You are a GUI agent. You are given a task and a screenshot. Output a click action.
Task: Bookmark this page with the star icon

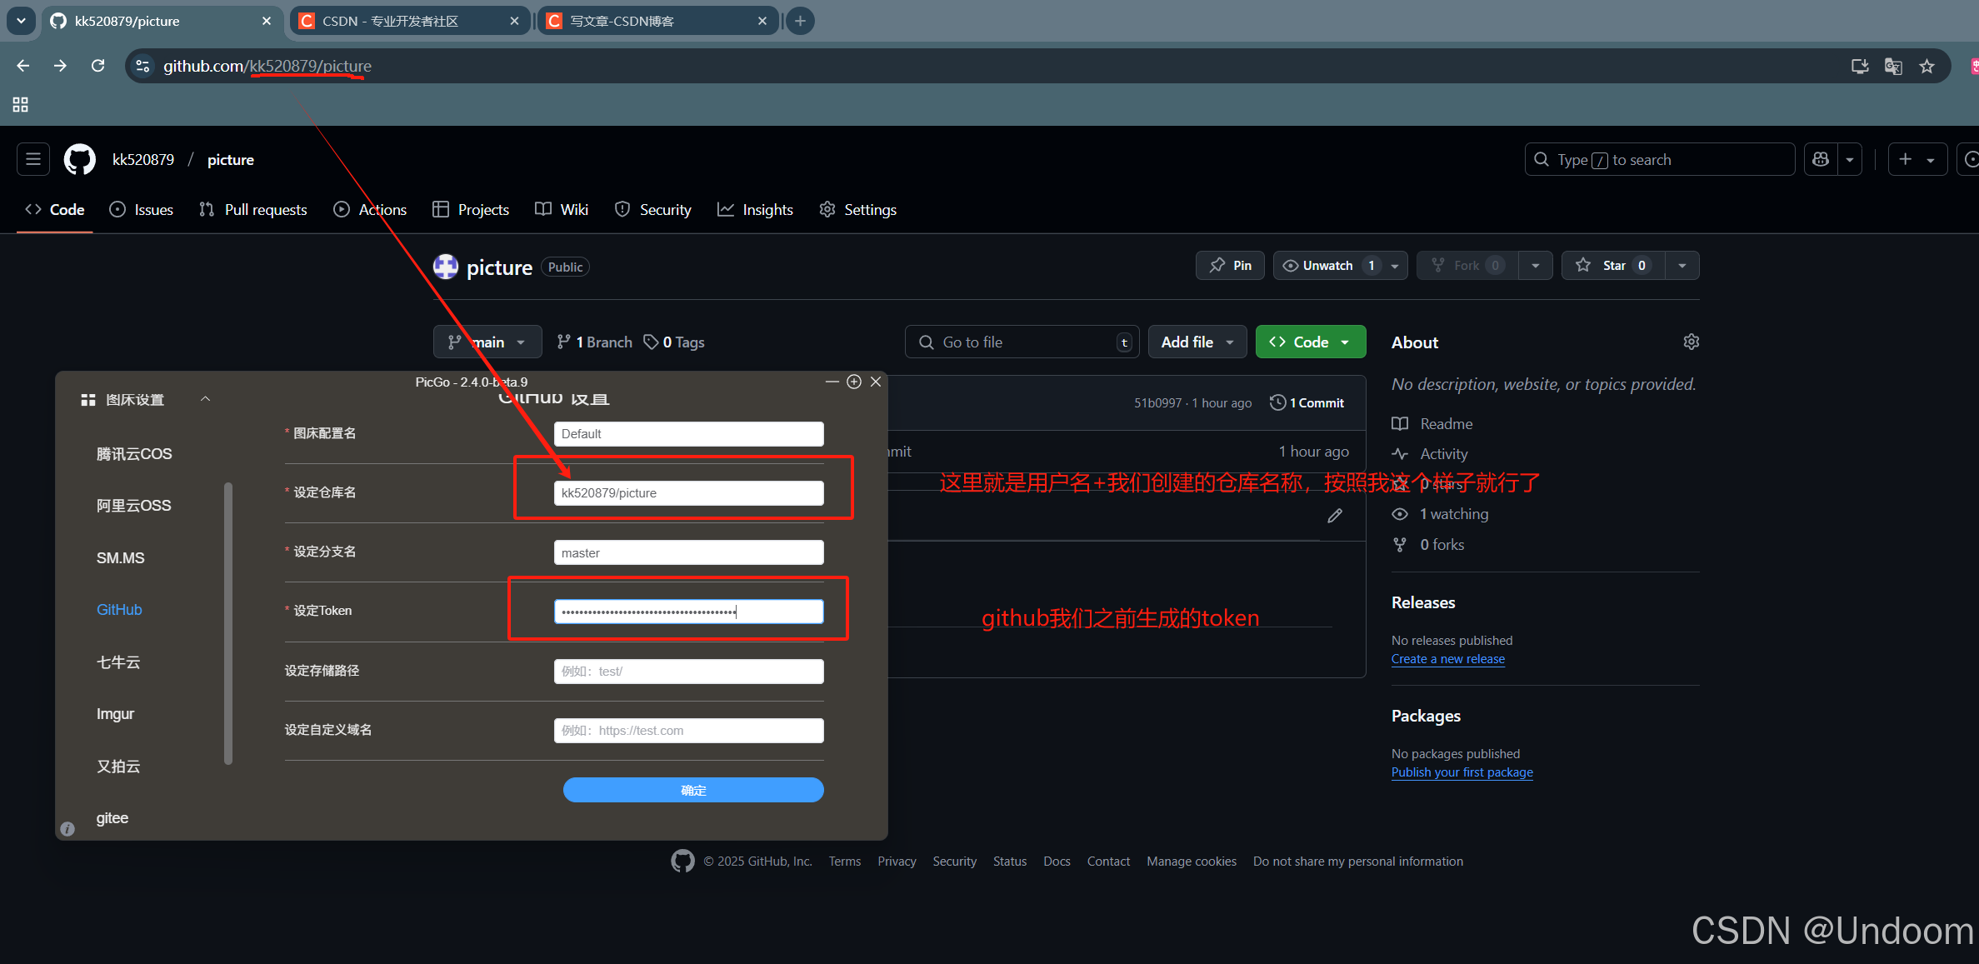(x=1927, y=67)
